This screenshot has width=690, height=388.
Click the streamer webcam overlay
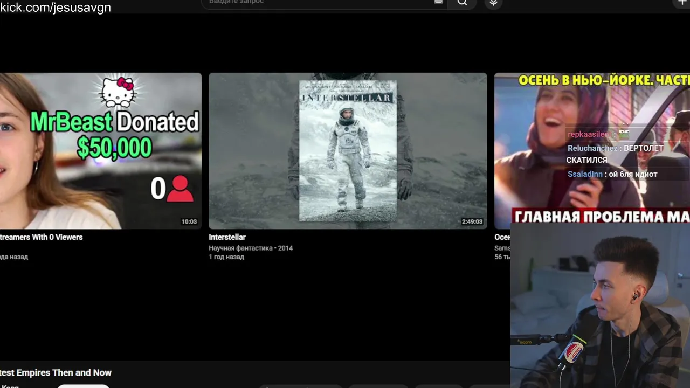click(x=600, y=306)
